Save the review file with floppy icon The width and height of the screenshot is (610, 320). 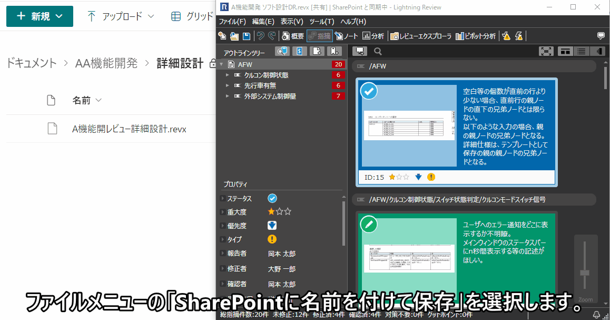[246, 36]
